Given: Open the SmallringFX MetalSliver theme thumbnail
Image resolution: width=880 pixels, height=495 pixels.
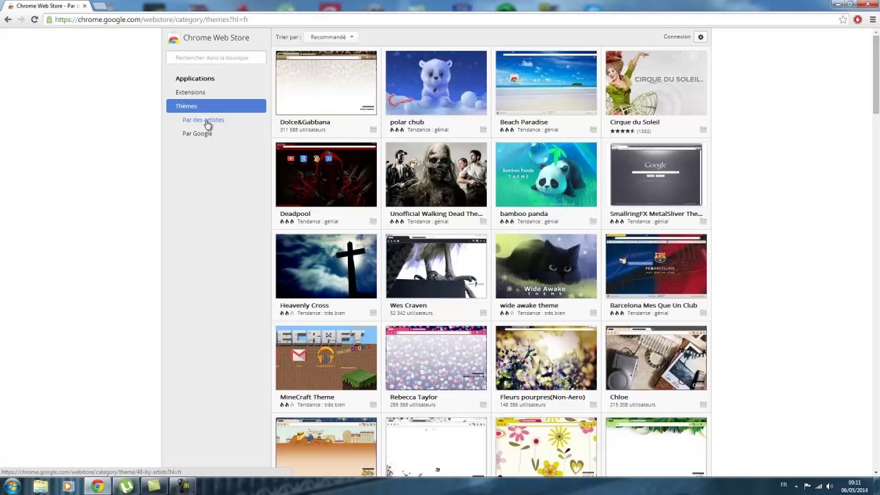Looking at the screenshot, I should tap(656, 175).
